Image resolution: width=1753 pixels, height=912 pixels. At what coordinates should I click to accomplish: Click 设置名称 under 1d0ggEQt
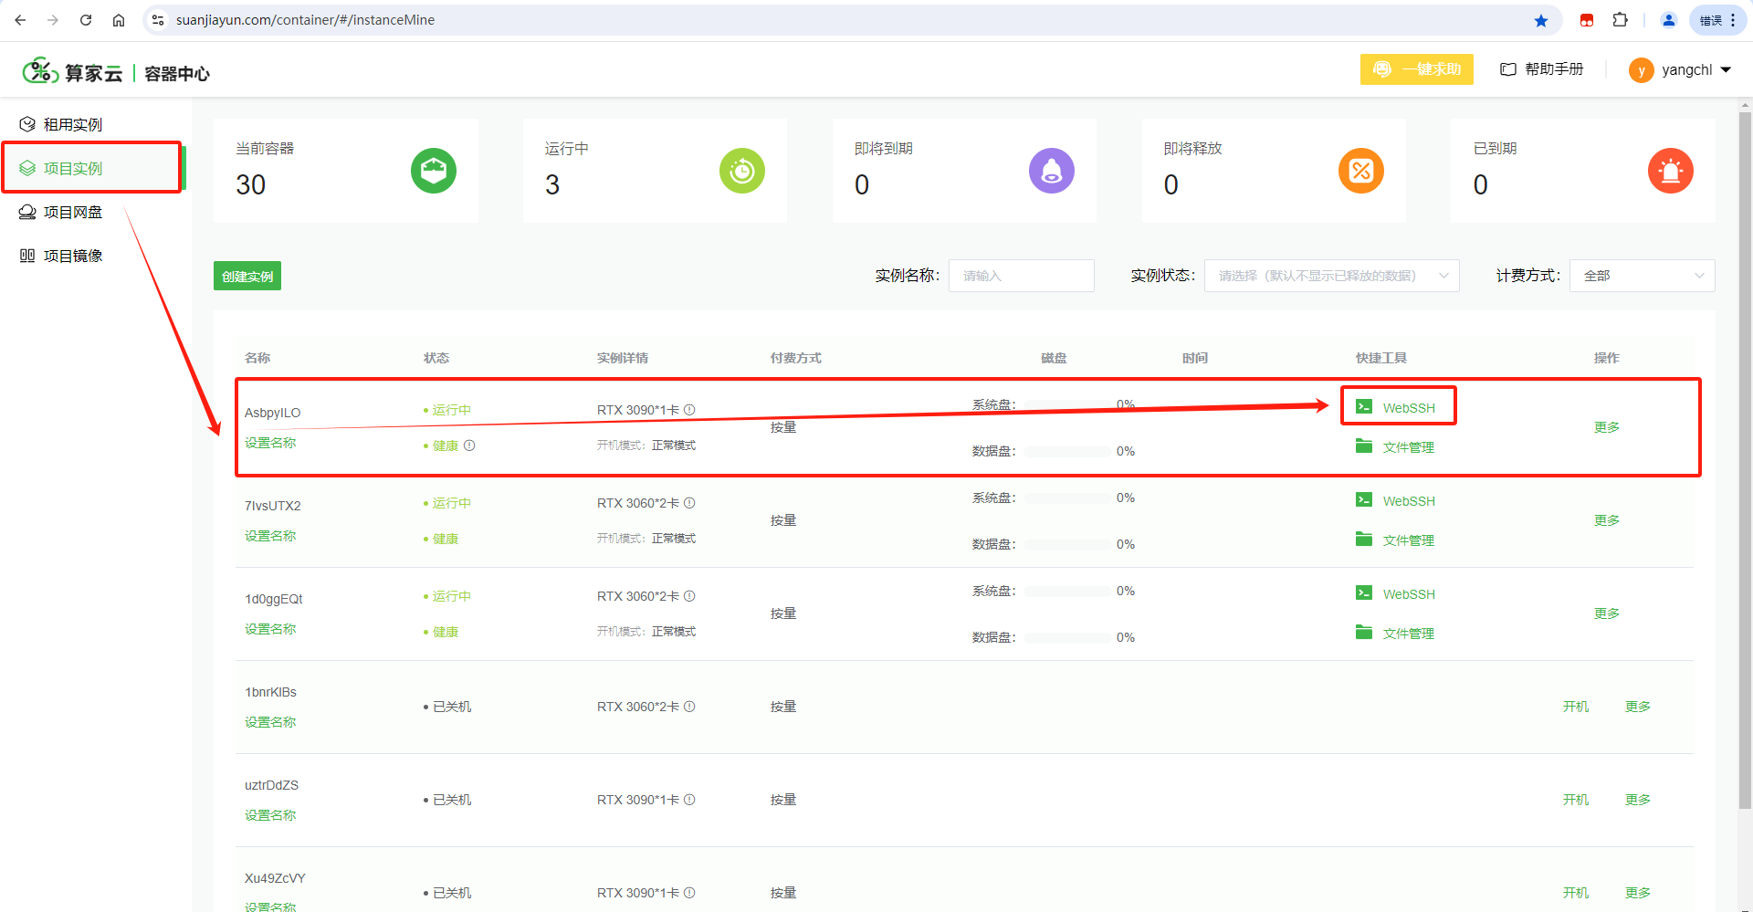pos(270,629)
